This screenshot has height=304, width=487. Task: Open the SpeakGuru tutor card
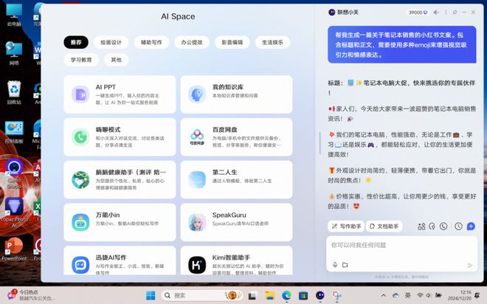click(236, 222)
